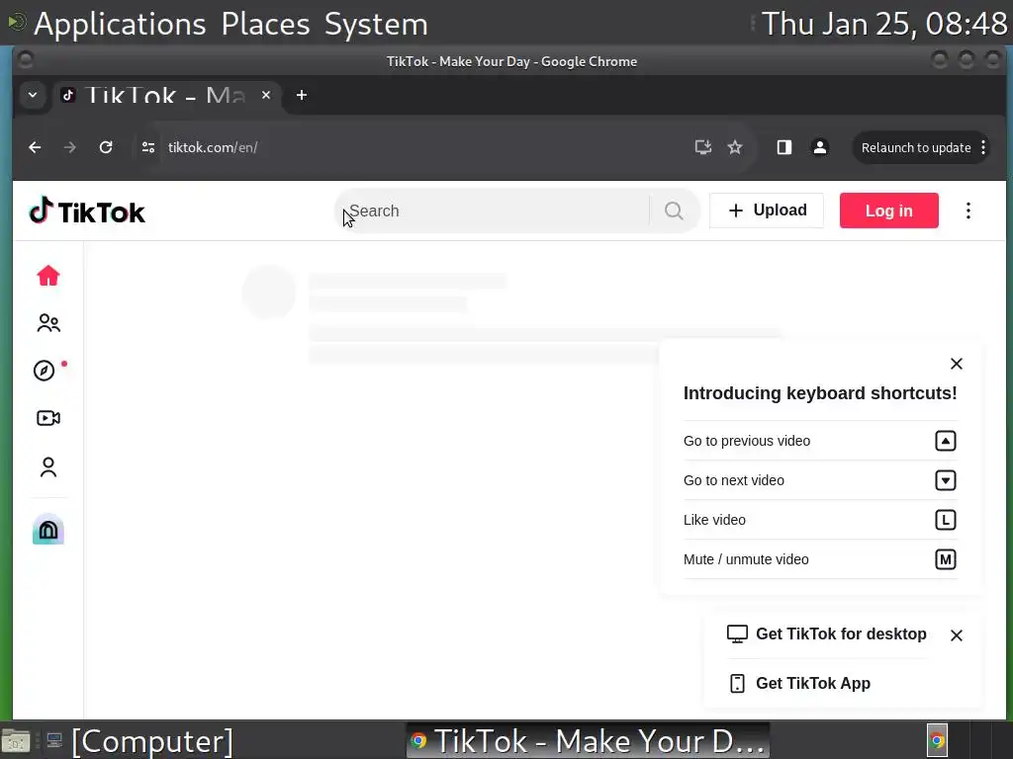Image resolution: width=1013 pixels, height=759 pixels.
Task: Go back with Chrome back arrow
Action: 35,148
